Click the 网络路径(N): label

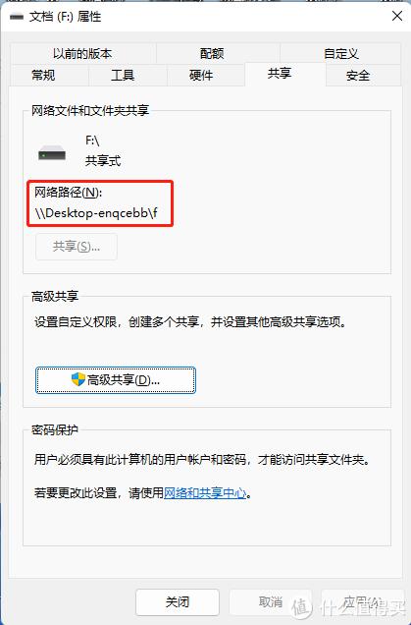pyautogui.click(x=68, y=193)
